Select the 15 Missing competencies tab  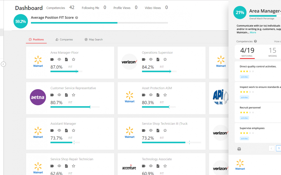coord(272,52)
